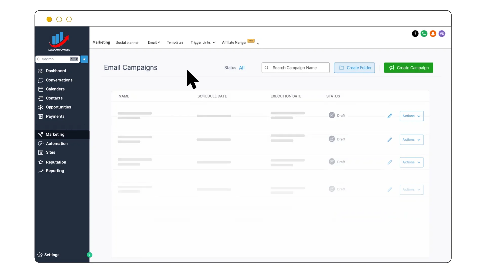Sort by the SCHEDULE DATE column header
This screenshot has width=486, height=273.
point(212,96)
